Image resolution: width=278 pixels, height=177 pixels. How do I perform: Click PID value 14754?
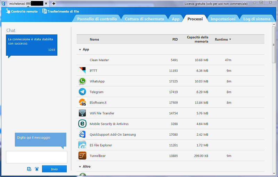point(173,113)
